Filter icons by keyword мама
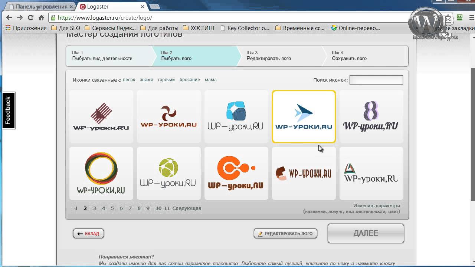This screenshot has height=267, width=475. 210,80
